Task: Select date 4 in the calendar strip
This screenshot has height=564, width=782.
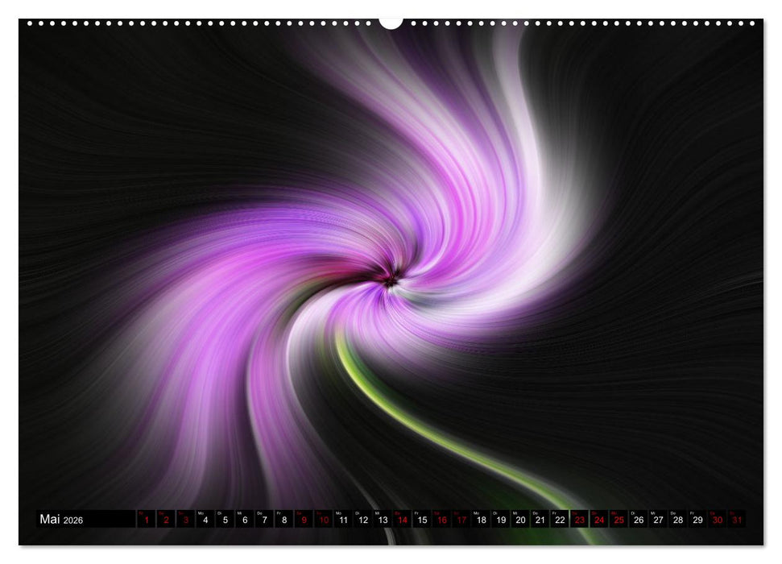Action: click(205, 520)
